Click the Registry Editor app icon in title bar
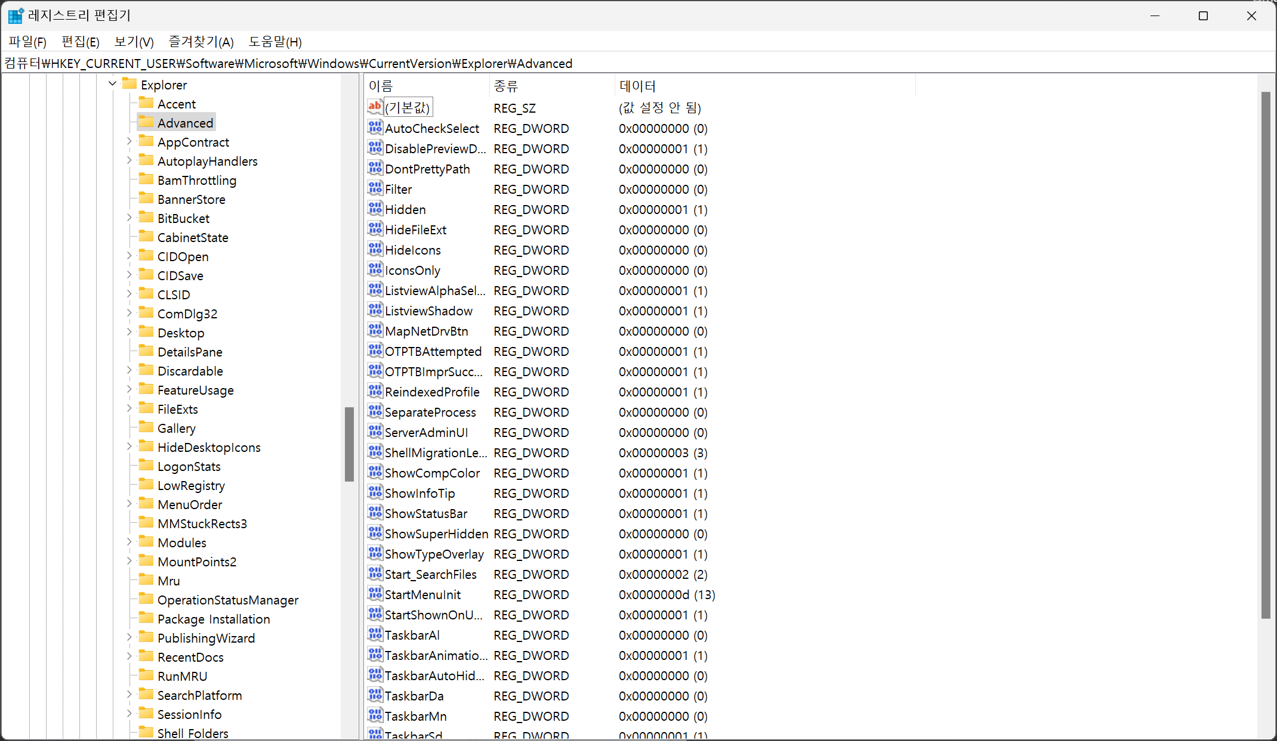The height and width of the screenshot is (741, 1277). coord(16,15)
